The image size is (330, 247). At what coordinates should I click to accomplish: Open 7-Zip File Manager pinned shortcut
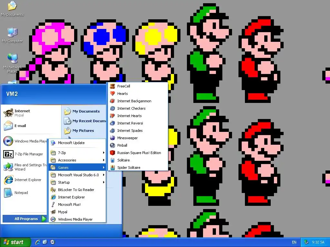[24, 154]
